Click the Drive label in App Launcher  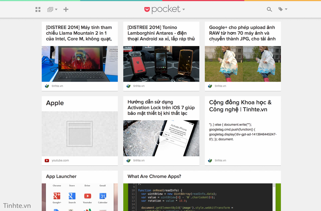click(87, 186)
